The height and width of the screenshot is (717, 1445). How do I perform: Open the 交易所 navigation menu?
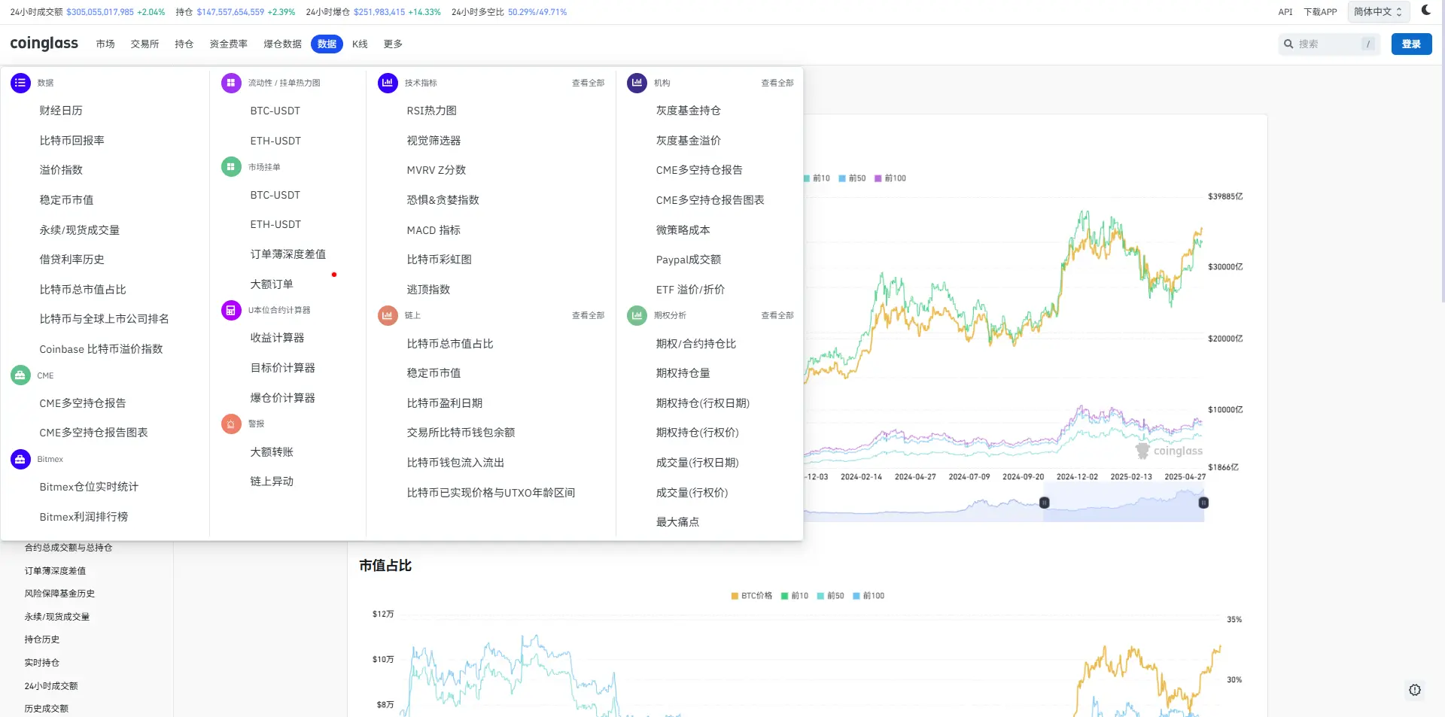(x=144, y=44)
